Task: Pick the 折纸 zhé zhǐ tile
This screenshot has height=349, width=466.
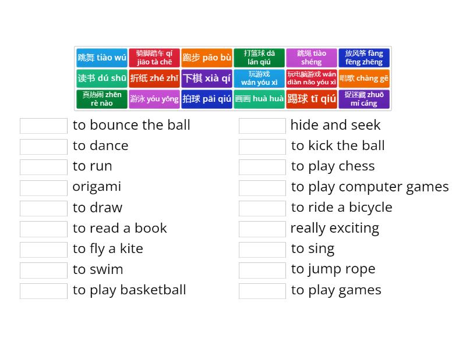Action: pos(154,79)
